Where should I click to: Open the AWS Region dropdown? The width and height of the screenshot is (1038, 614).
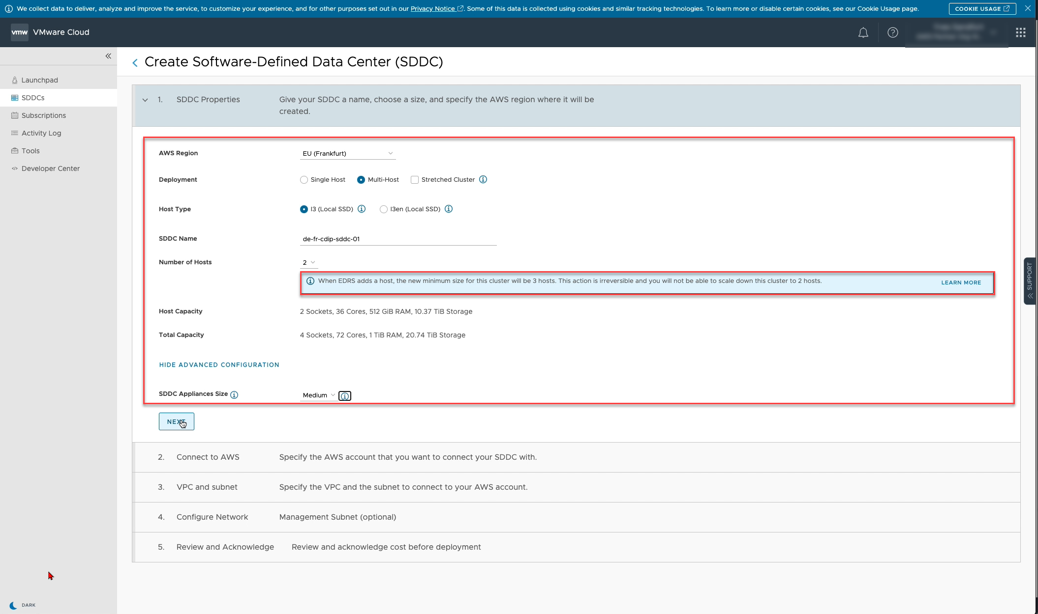click(x=348, y=153)
